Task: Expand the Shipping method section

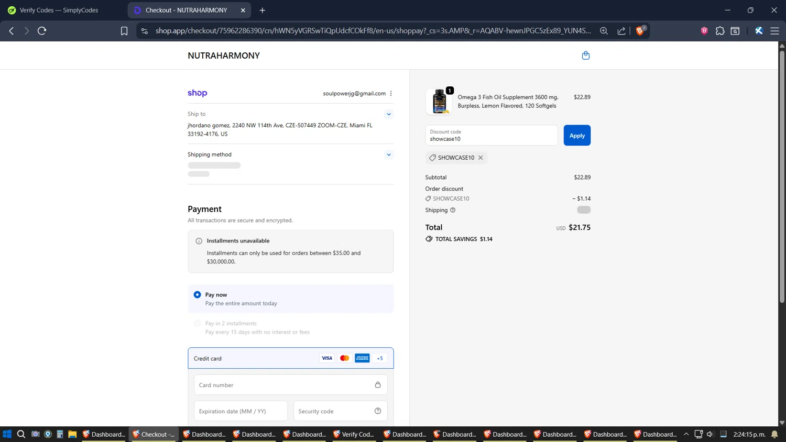Action: 388,154
